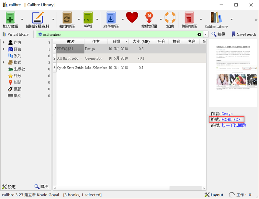Click the Remove books (移除書籍) icon
Viewport: 259px width, 199px height.
[189, 18]
